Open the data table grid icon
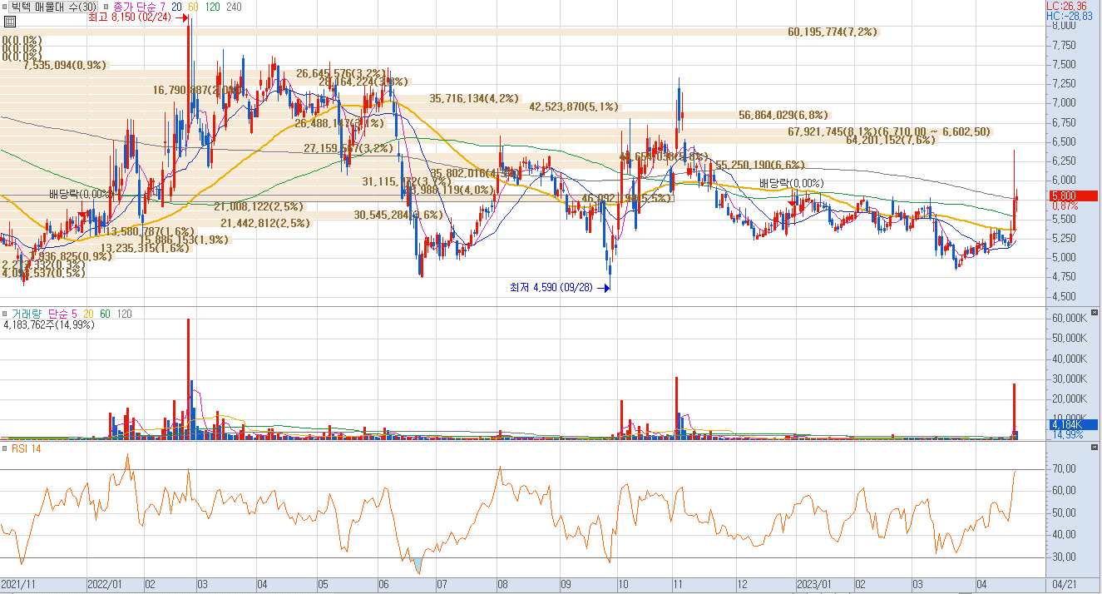 tap(9, 22)
